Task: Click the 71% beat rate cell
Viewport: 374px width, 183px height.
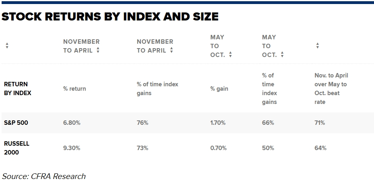Action: 320,123
